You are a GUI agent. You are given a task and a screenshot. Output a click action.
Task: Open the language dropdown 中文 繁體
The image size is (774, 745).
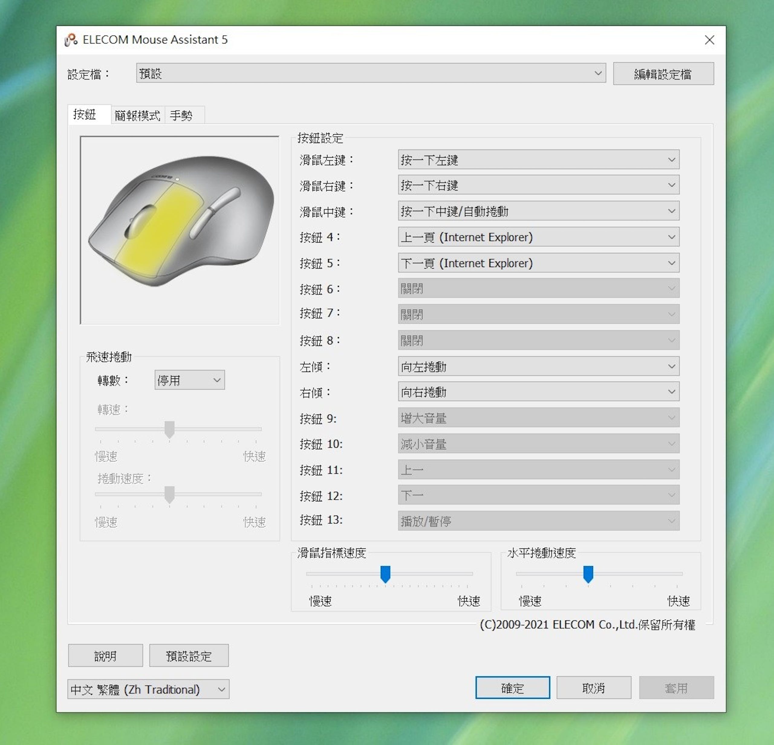click(x=148, y=689)
